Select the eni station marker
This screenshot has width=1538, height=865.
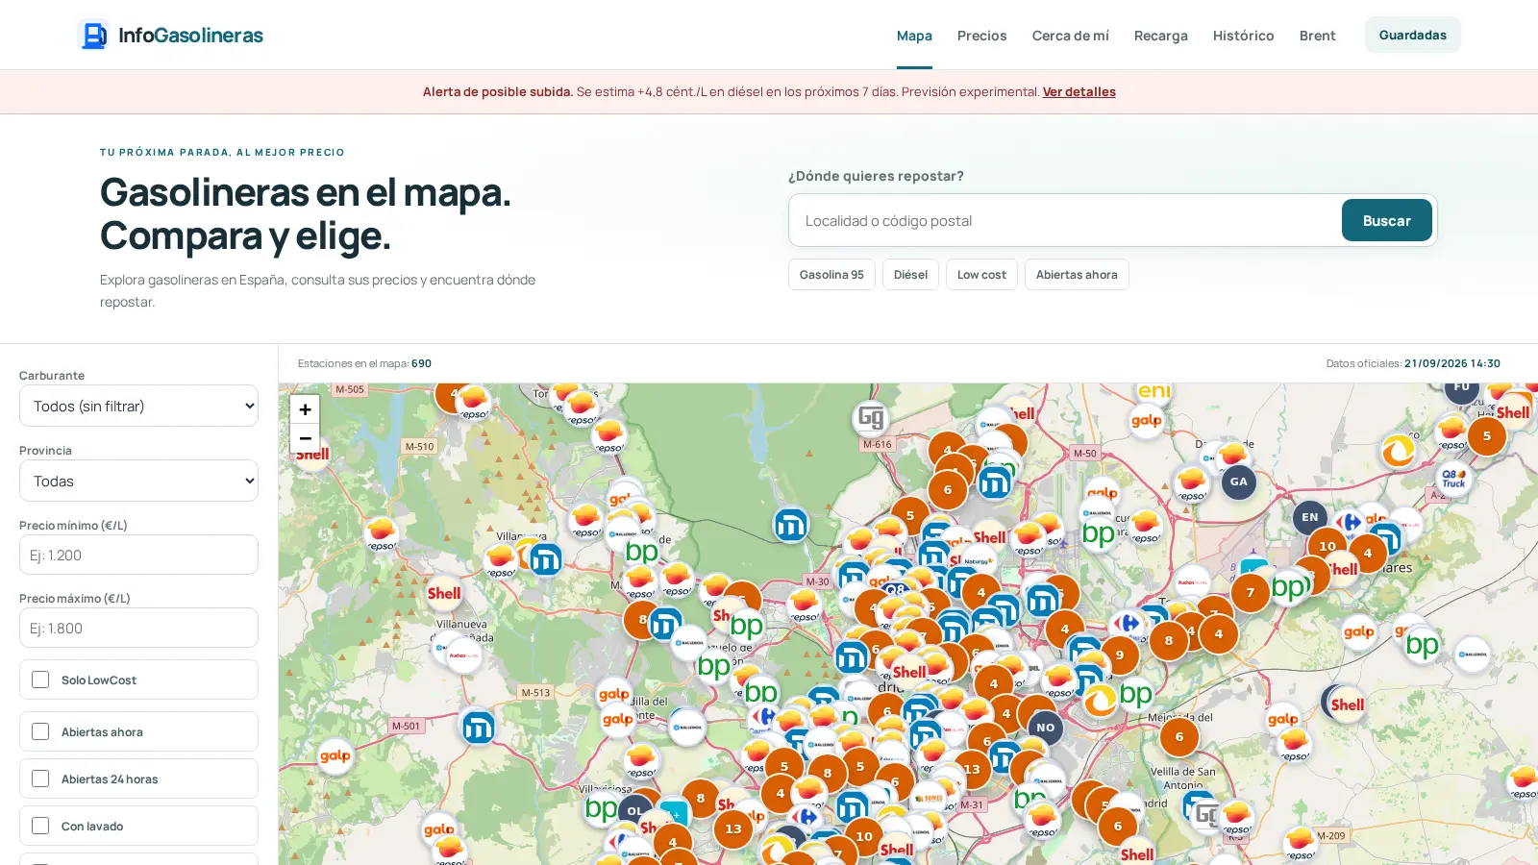(x=1153, y=390)
